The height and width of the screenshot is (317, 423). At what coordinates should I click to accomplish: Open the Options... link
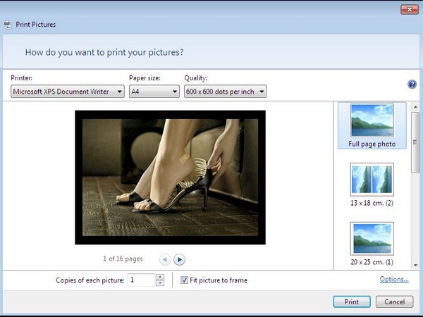click(x=393, y=280)
